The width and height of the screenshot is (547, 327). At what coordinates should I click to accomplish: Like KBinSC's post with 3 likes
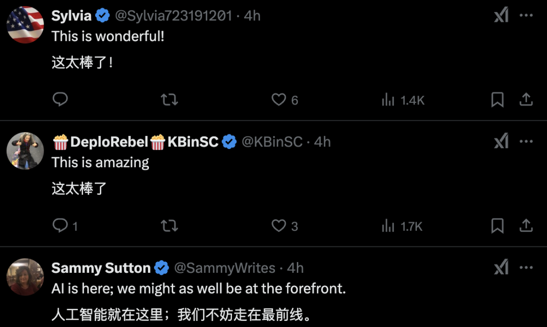279,225
